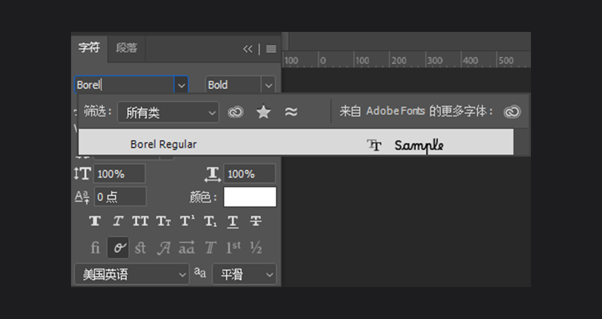Show favorite fonts with star filter
The height and width of the screenshot is (319, 602).
[x=263, y=112]
